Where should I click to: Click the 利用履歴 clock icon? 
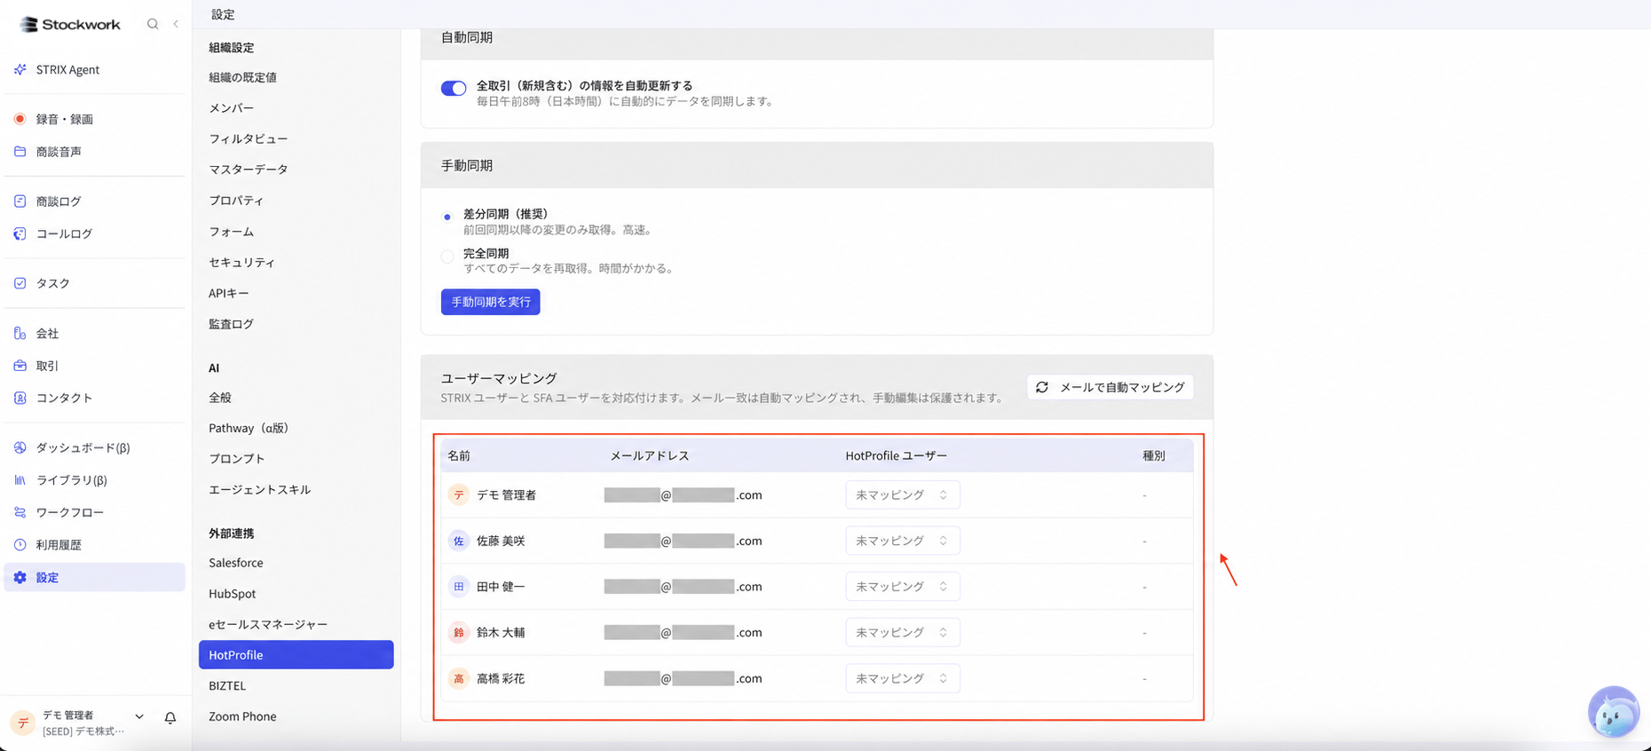click(x=20, y=545)
